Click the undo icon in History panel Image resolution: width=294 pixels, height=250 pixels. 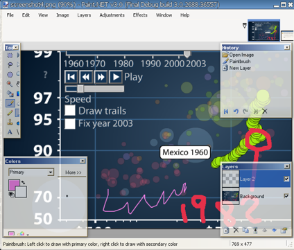[x=236, y=111]
